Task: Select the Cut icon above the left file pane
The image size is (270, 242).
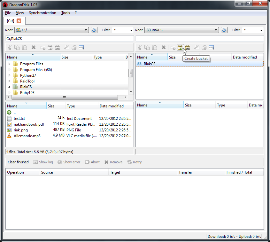Action: click(10, 47)
